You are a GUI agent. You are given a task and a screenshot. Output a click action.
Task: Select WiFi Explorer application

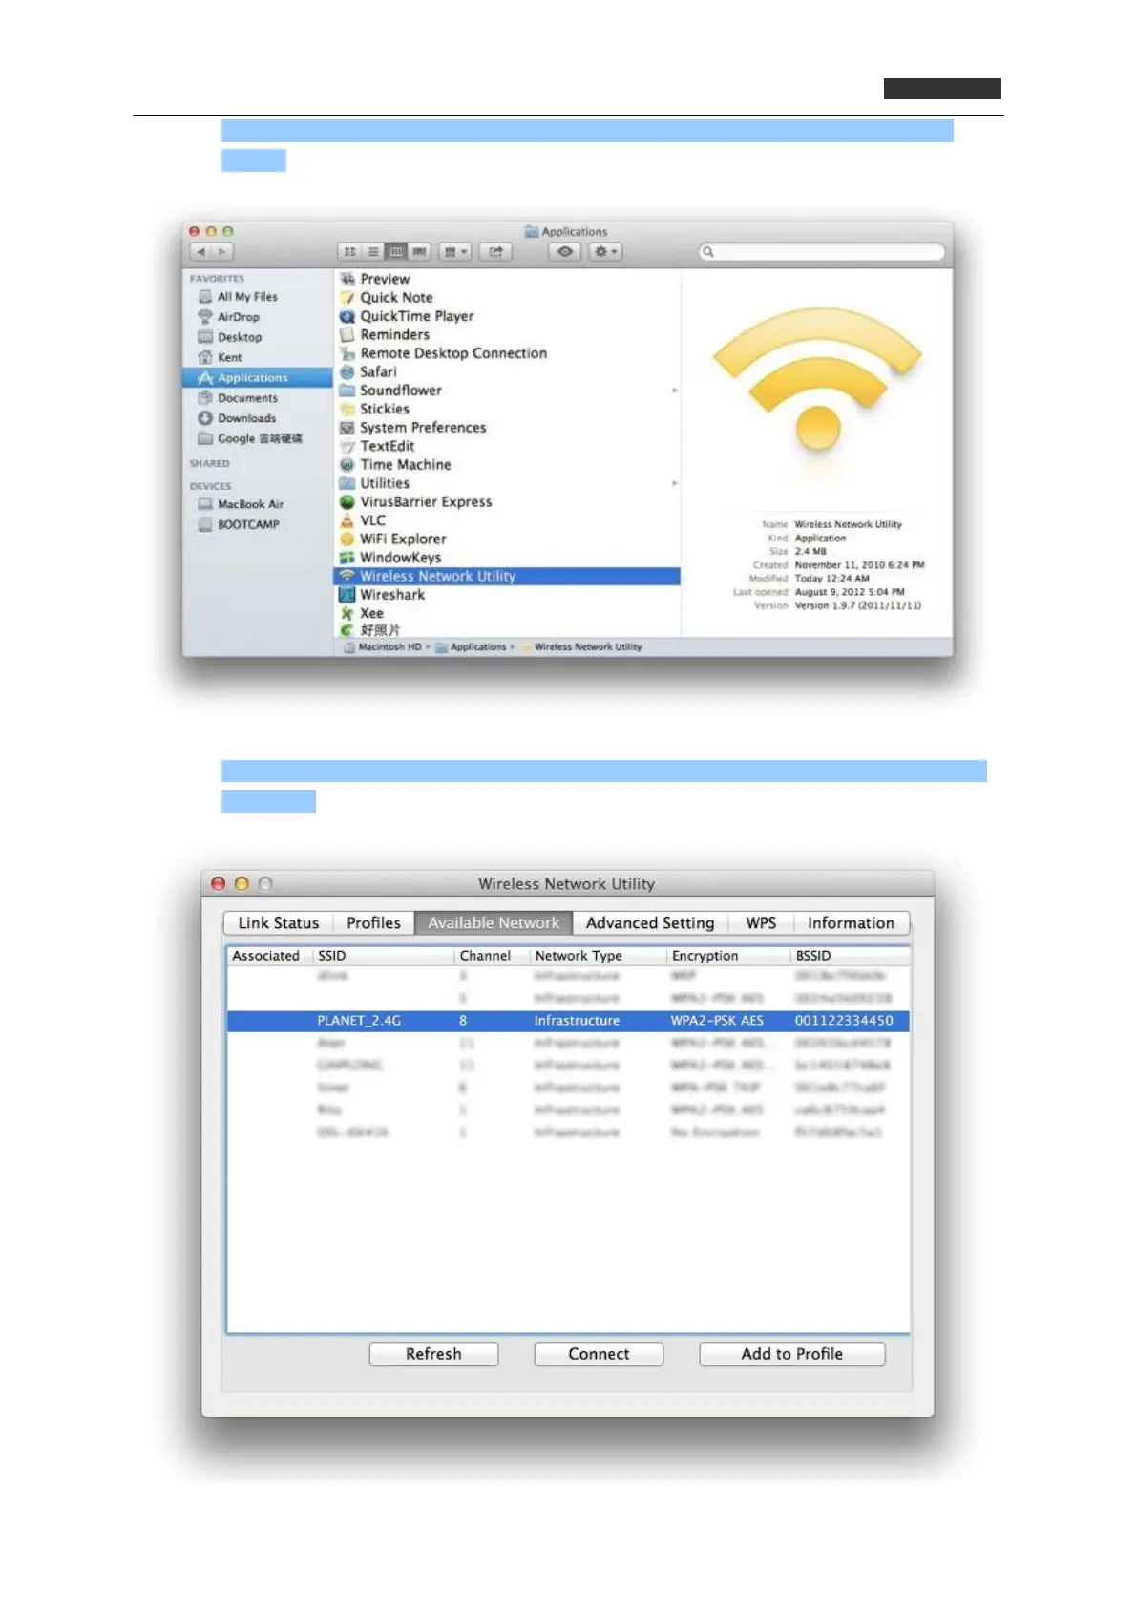pyautogui.click(x=393, y=540)
